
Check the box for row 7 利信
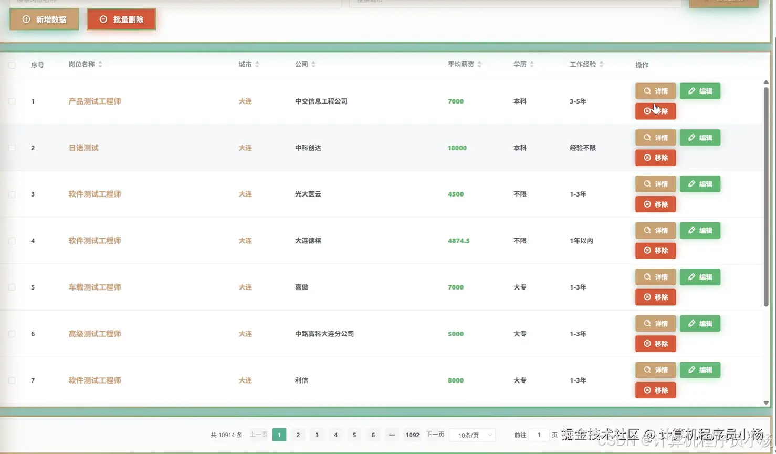12,380
